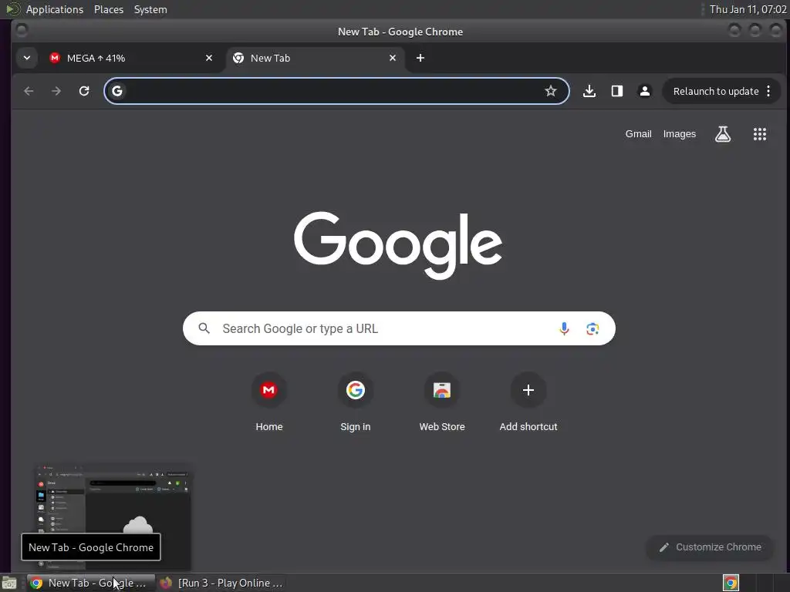Select the New Tab tab
Image resolution: width=790 pixels, height=592 pixels.
[316, 58]
